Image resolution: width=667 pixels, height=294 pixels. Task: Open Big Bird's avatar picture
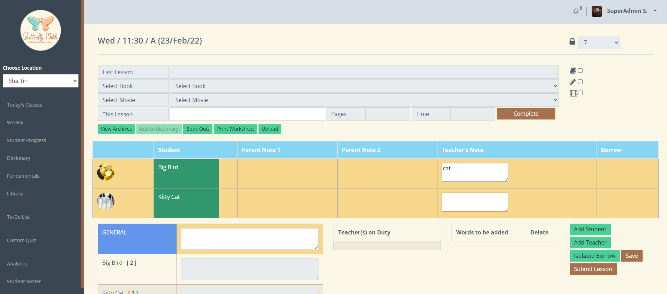pos(106,172)
